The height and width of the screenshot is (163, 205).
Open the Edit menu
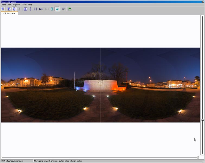[x=9, y=5]
